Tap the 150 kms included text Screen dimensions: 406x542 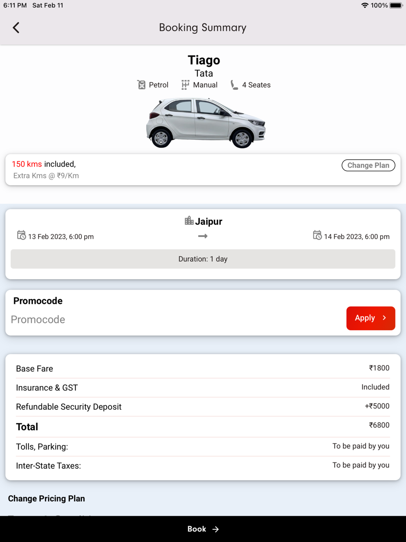(x=44, y=164)
